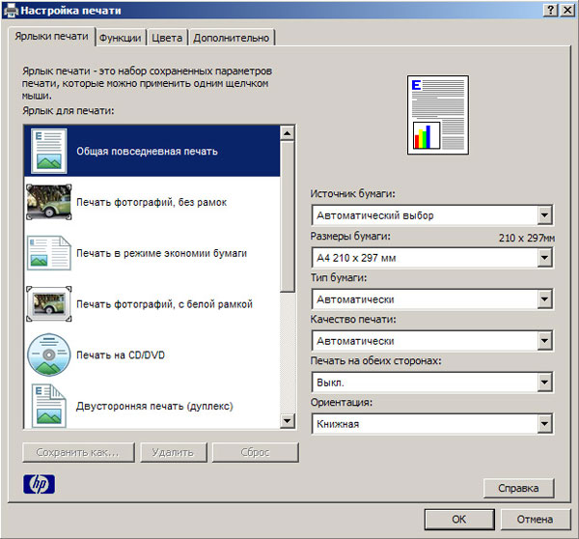This screenshot has width=579, height=539.
Task: Click the two-sided duplex printing icon
Action: [49, 406]
